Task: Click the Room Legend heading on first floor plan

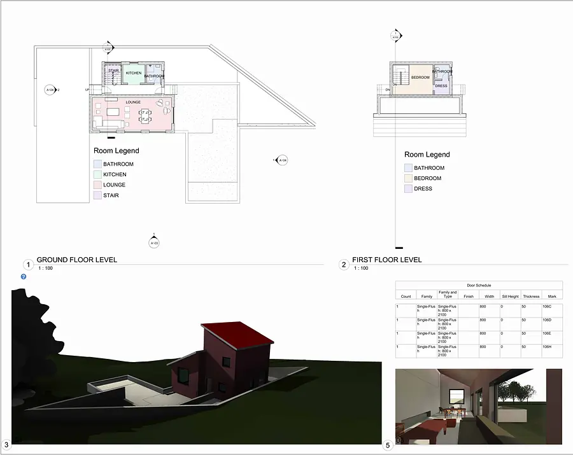Action: tap(427, 155)
